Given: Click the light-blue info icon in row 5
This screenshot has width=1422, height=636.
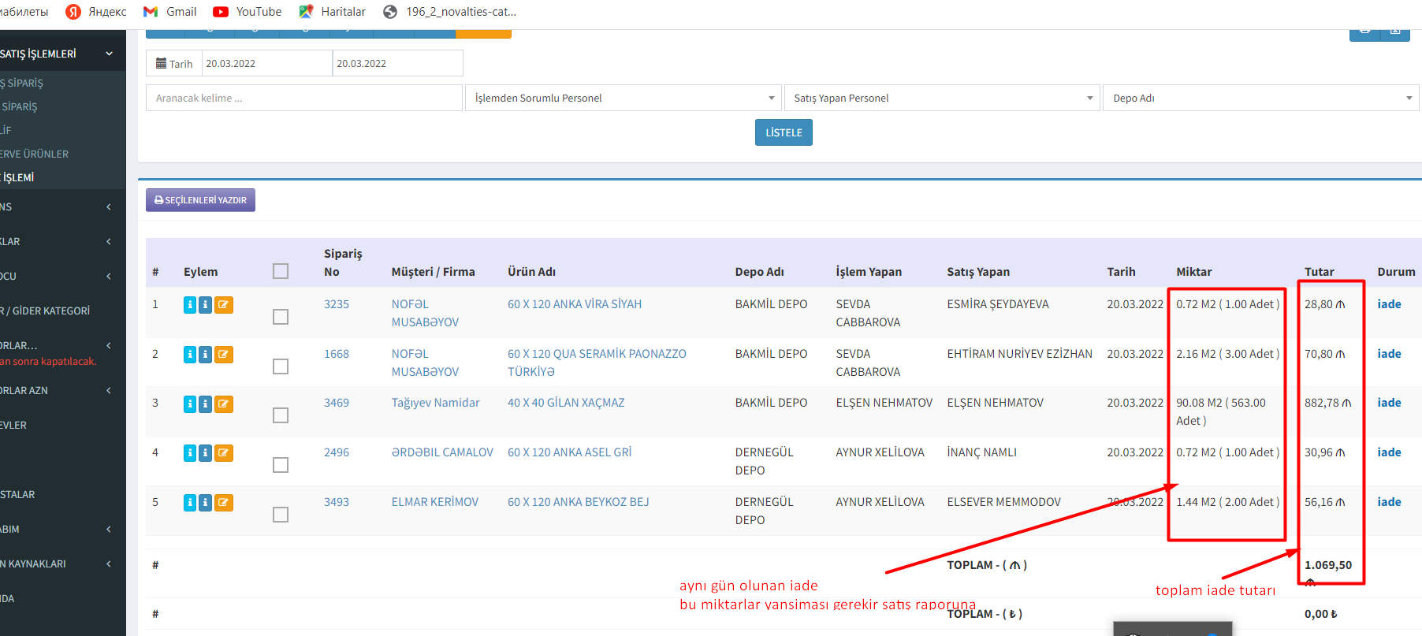Looking at the screenshot, I should coord(189,503).
